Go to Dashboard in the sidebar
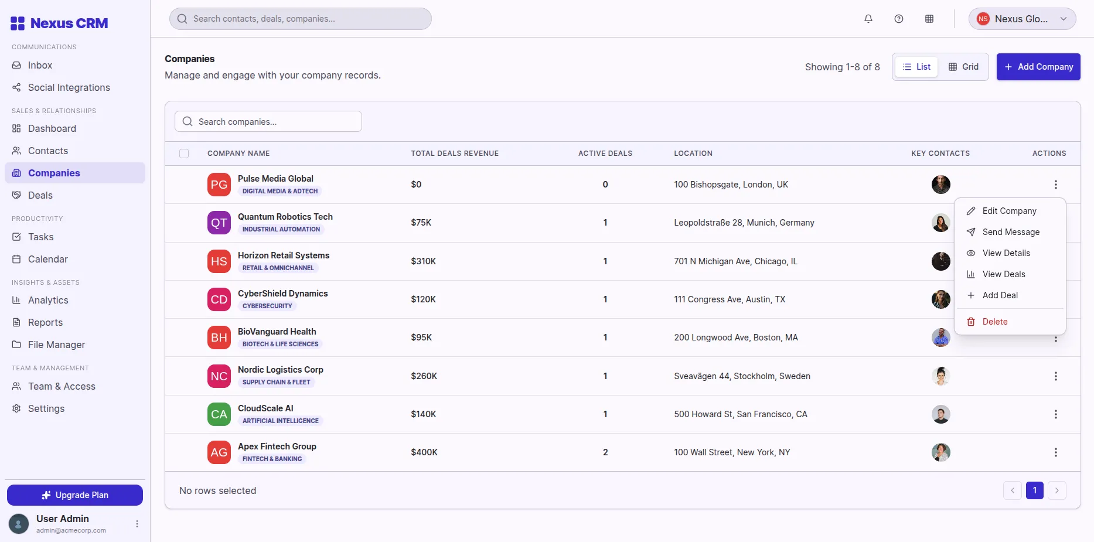 [x=75, y=128]
